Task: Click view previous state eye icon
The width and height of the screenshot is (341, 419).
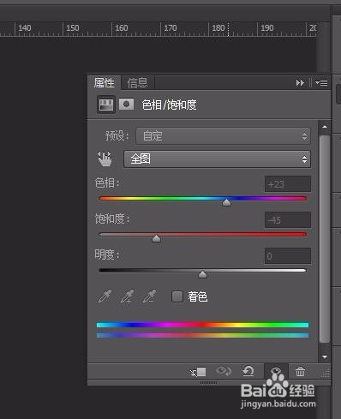Action: 224,371
